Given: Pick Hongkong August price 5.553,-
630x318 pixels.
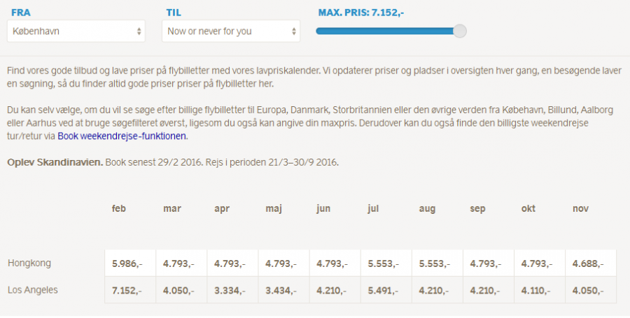Looking at the screenshot, I should click(x=434, y=264).
